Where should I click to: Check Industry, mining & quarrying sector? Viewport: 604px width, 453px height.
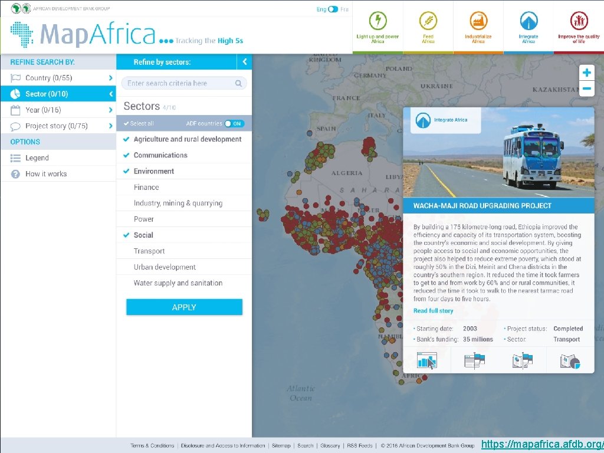184,203
